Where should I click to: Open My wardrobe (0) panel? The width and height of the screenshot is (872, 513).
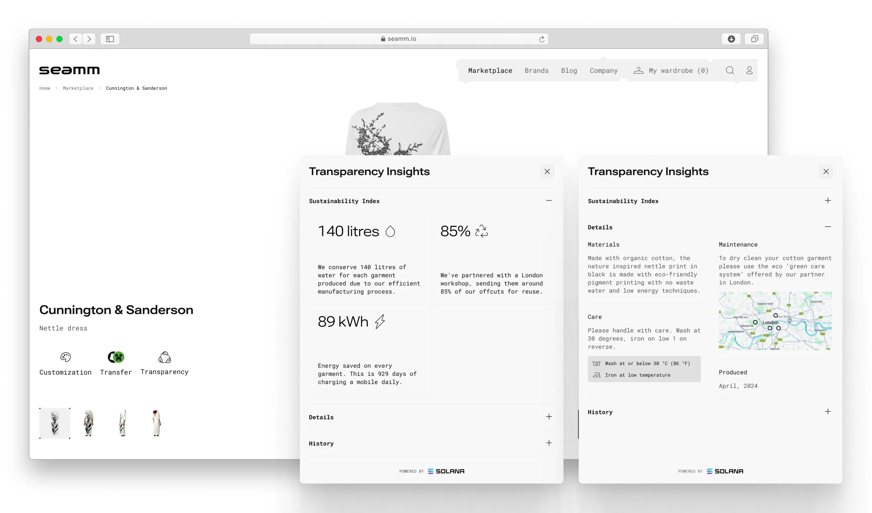tap(671, 70)
